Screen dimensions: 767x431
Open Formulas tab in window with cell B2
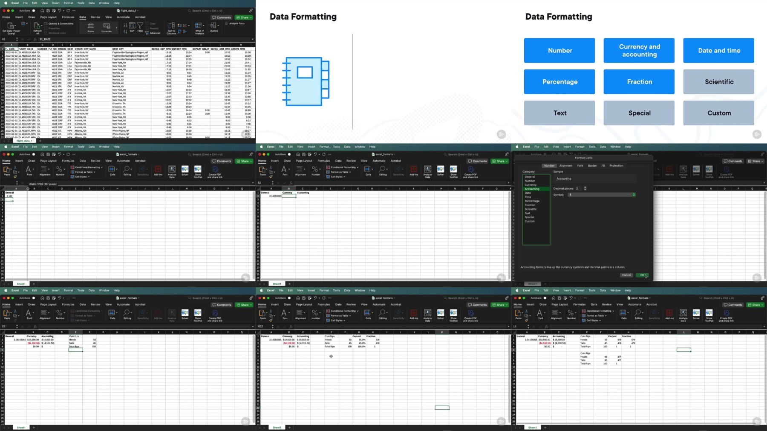point(324,161)
